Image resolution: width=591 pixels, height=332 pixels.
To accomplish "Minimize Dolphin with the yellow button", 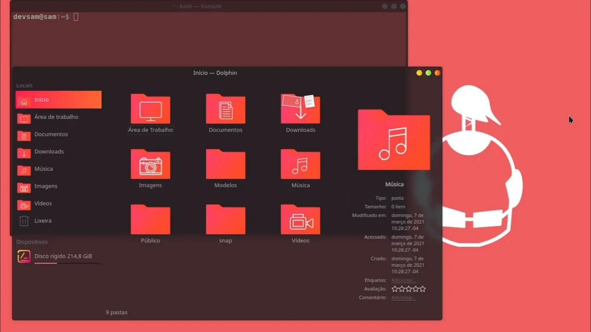I will 419,73.
